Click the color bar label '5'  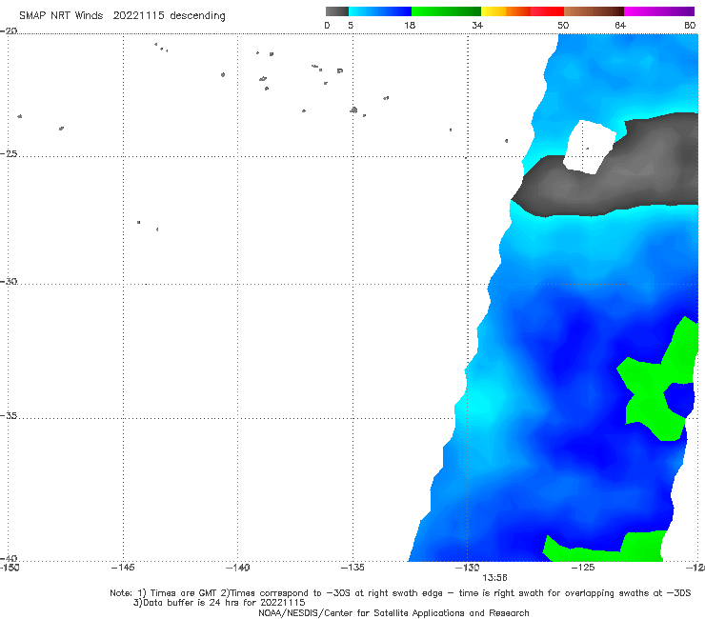[x=351, y=25]
